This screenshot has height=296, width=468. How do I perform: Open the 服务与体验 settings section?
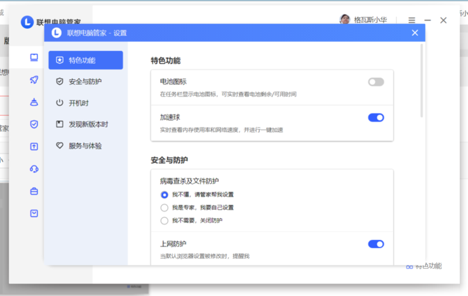pos(85,146)
